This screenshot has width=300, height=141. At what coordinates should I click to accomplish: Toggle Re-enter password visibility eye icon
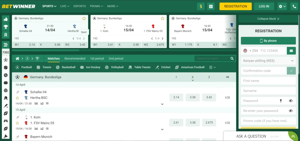coord(291,111)
